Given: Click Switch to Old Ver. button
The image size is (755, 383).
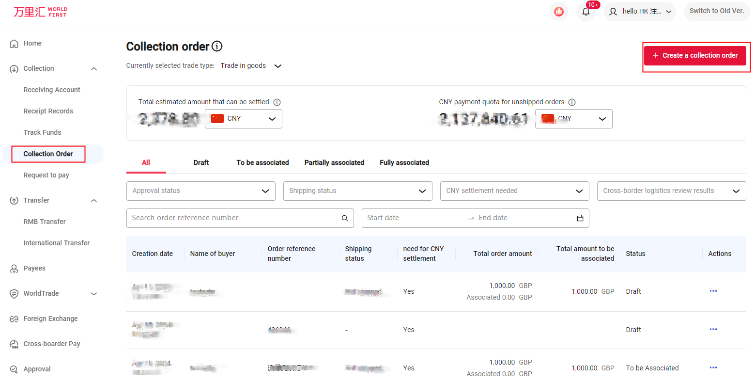Looking at the screenshot, I should (716, 11).
